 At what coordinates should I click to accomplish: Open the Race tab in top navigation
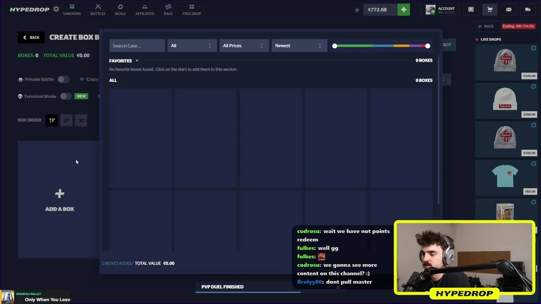tap(168, 9)
